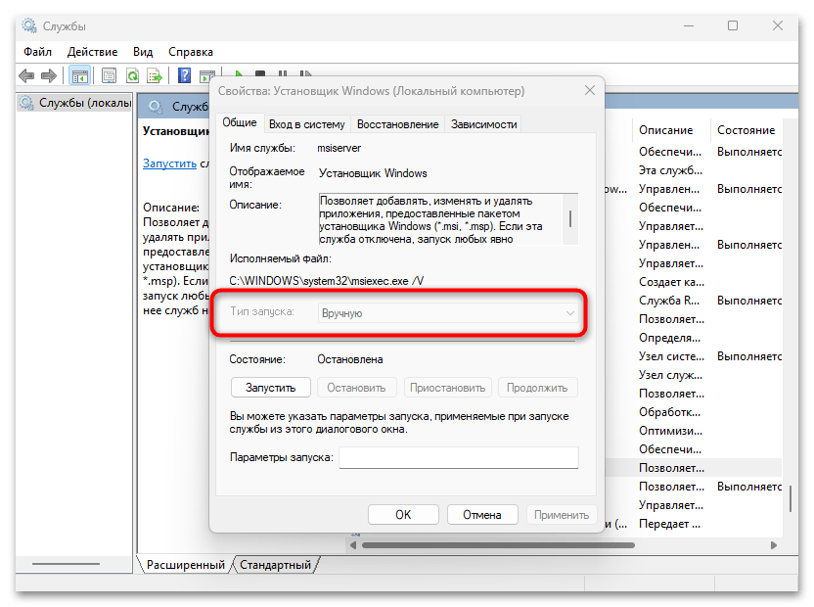Viewport: 814px width, 607px height.
Task: Select the row with description Передает ...
Action: 669,524
